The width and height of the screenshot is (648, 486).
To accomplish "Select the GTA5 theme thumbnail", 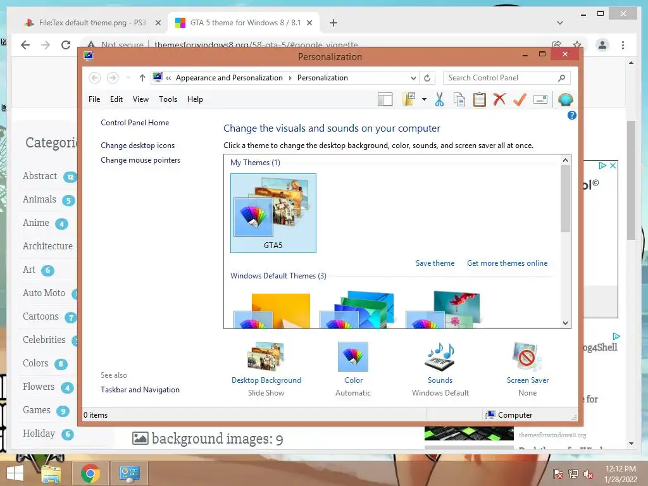I will (273, 213).
